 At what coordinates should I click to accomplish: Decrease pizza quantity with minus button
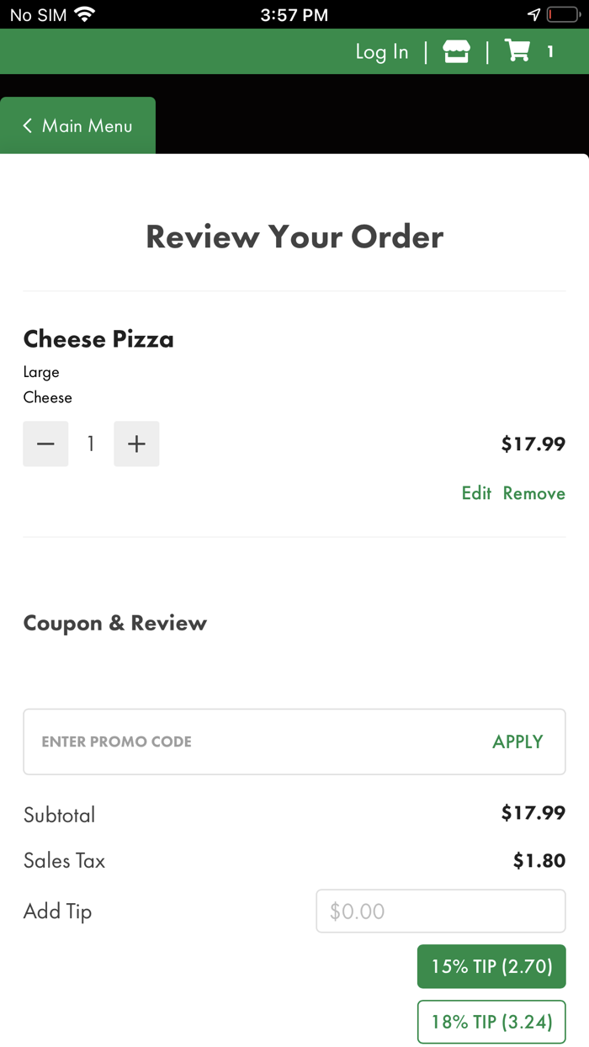tap(45, 444)
